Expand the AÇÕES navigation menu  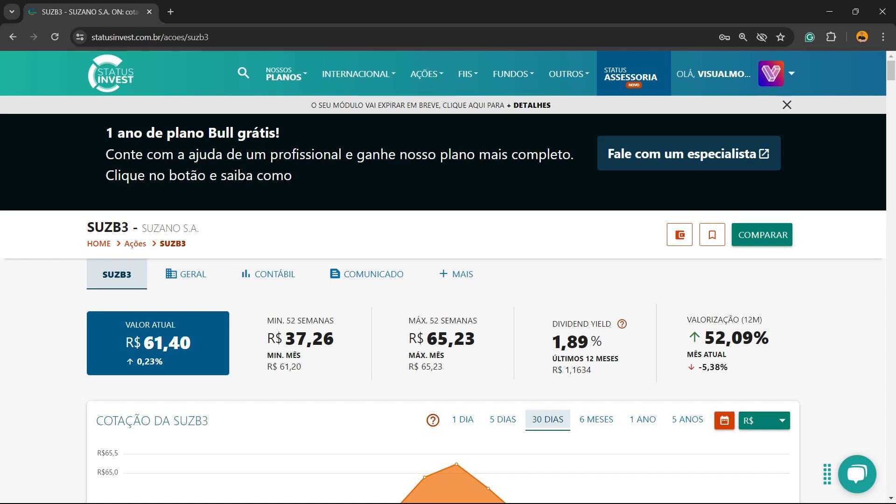[427, 74]
